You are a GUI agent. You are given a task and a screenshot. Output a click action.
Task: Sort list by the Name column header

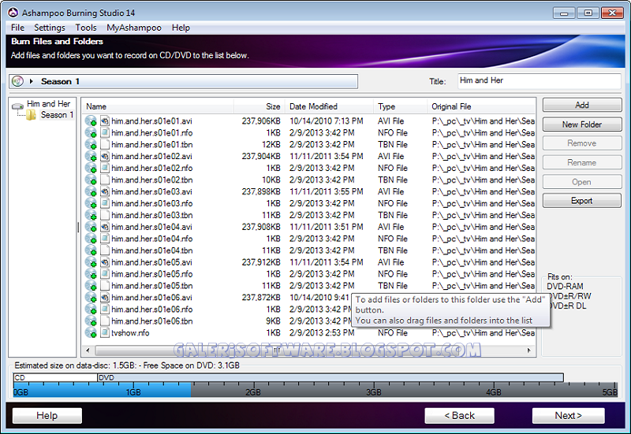point(159,106)
